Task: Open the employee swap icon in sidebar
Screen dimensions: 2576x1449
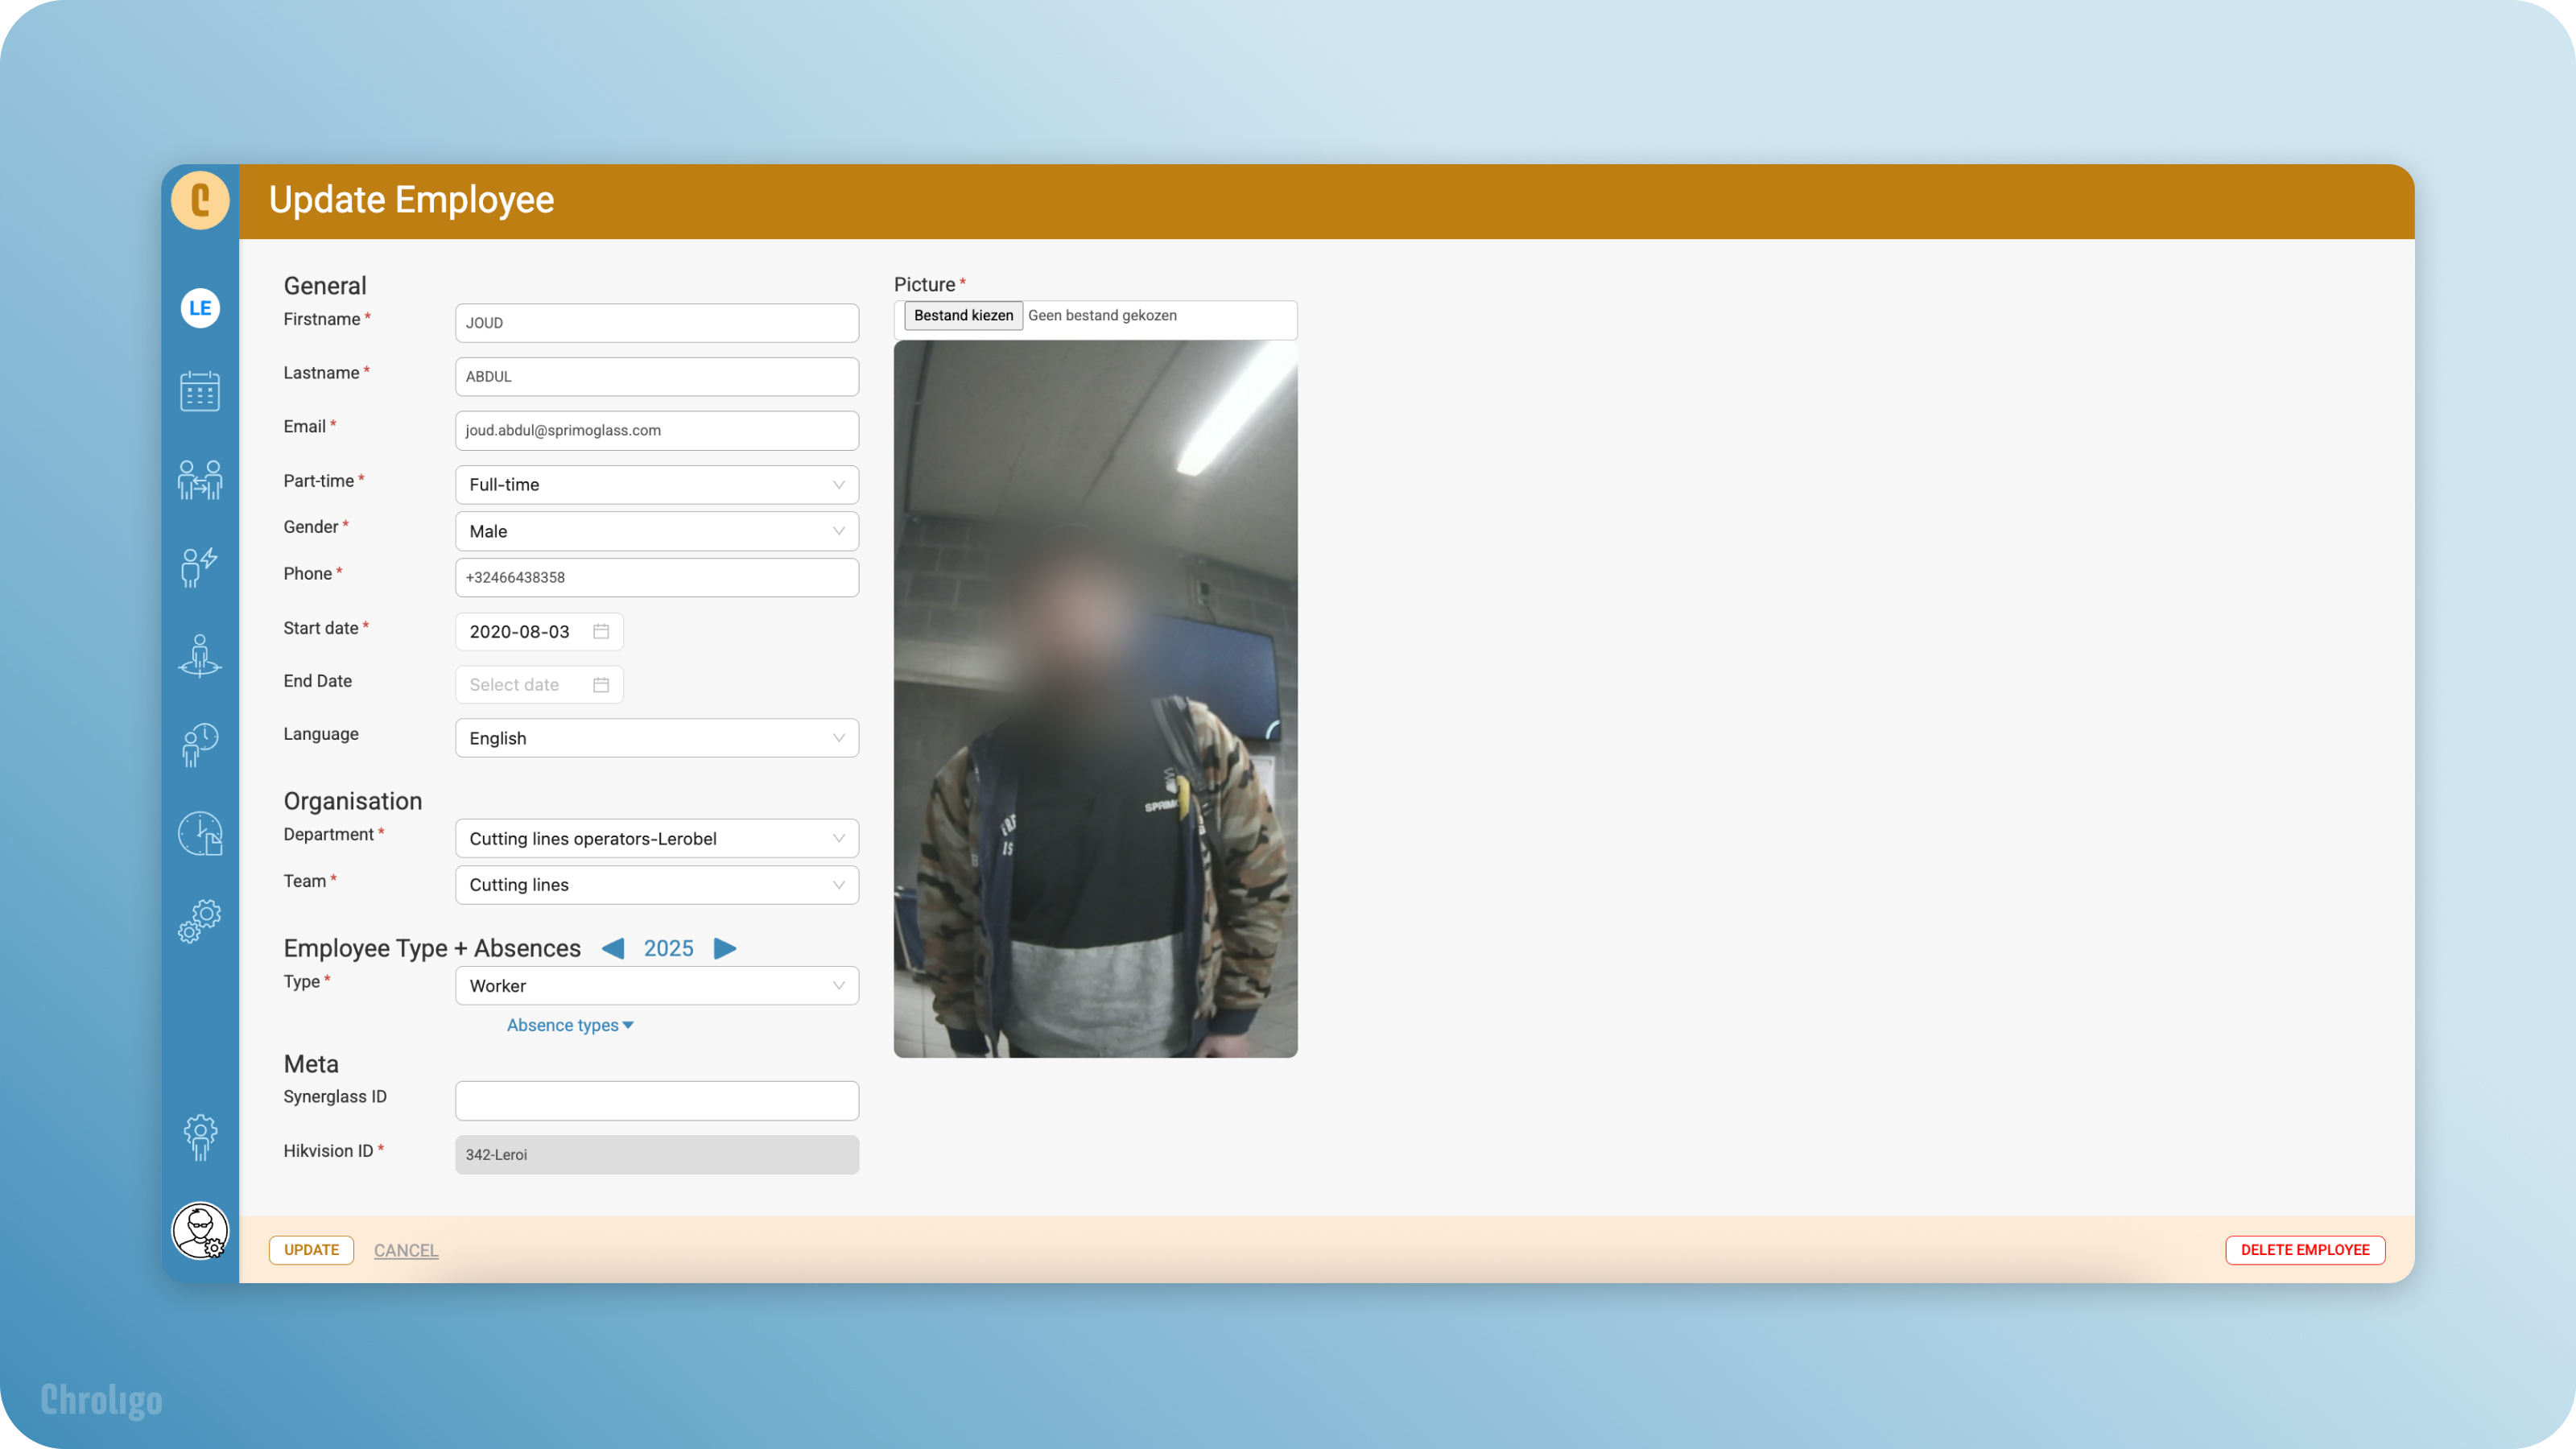Action: click(x=200, y=480)
